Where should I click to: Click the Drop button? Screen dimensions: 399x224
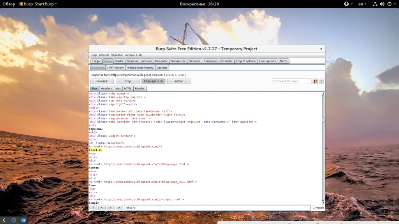(127, 81)
